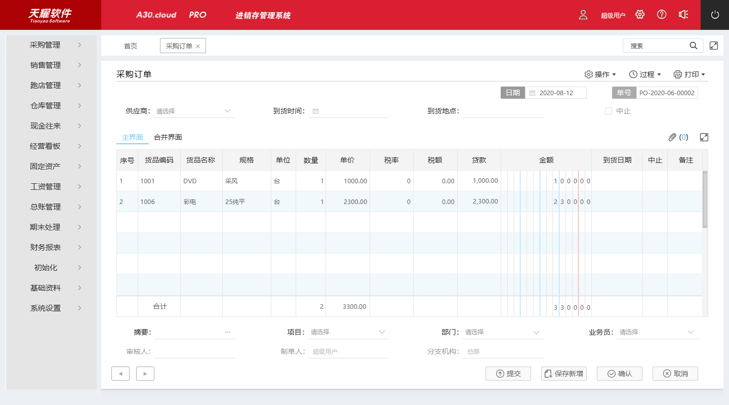Open attachments paperclip icon

[672, 137]
